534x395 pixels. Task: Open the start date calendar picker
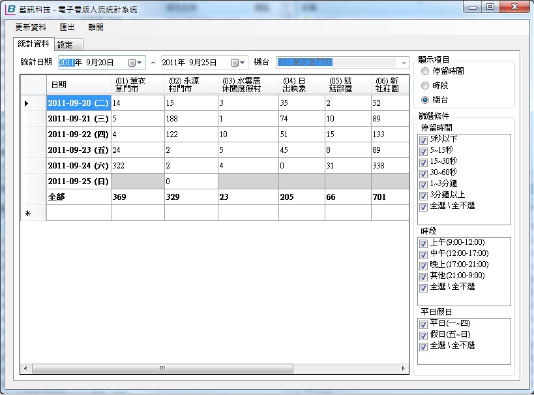[x=135, y=63]
